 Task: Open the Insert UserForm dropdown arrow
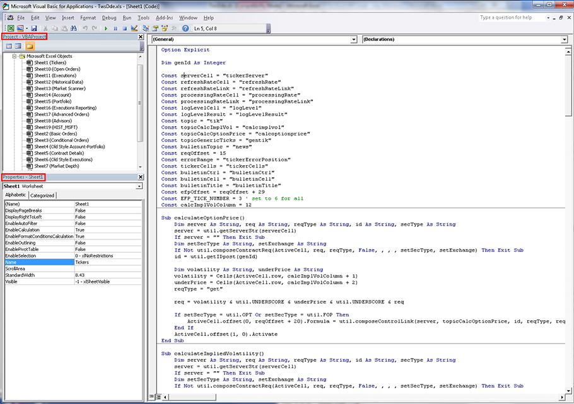coord(26,28)
